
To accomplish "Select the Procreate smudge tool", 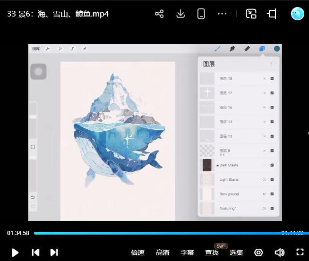I will (x=232, y=49).
